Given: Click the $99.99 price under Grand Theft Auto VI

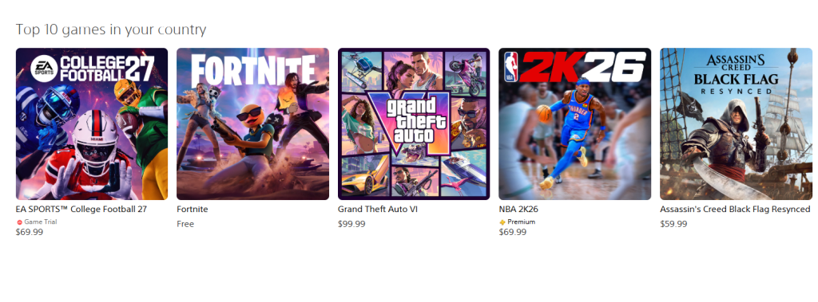Looking at the screenshot, I should 351,224.
